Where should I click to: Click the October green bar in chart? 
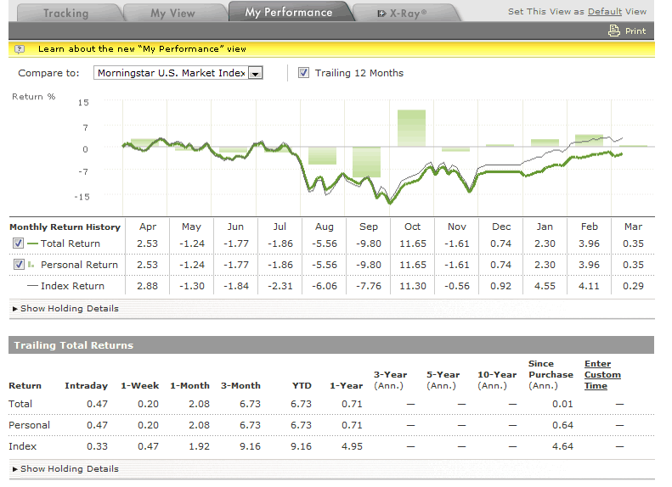pos(412,128)
